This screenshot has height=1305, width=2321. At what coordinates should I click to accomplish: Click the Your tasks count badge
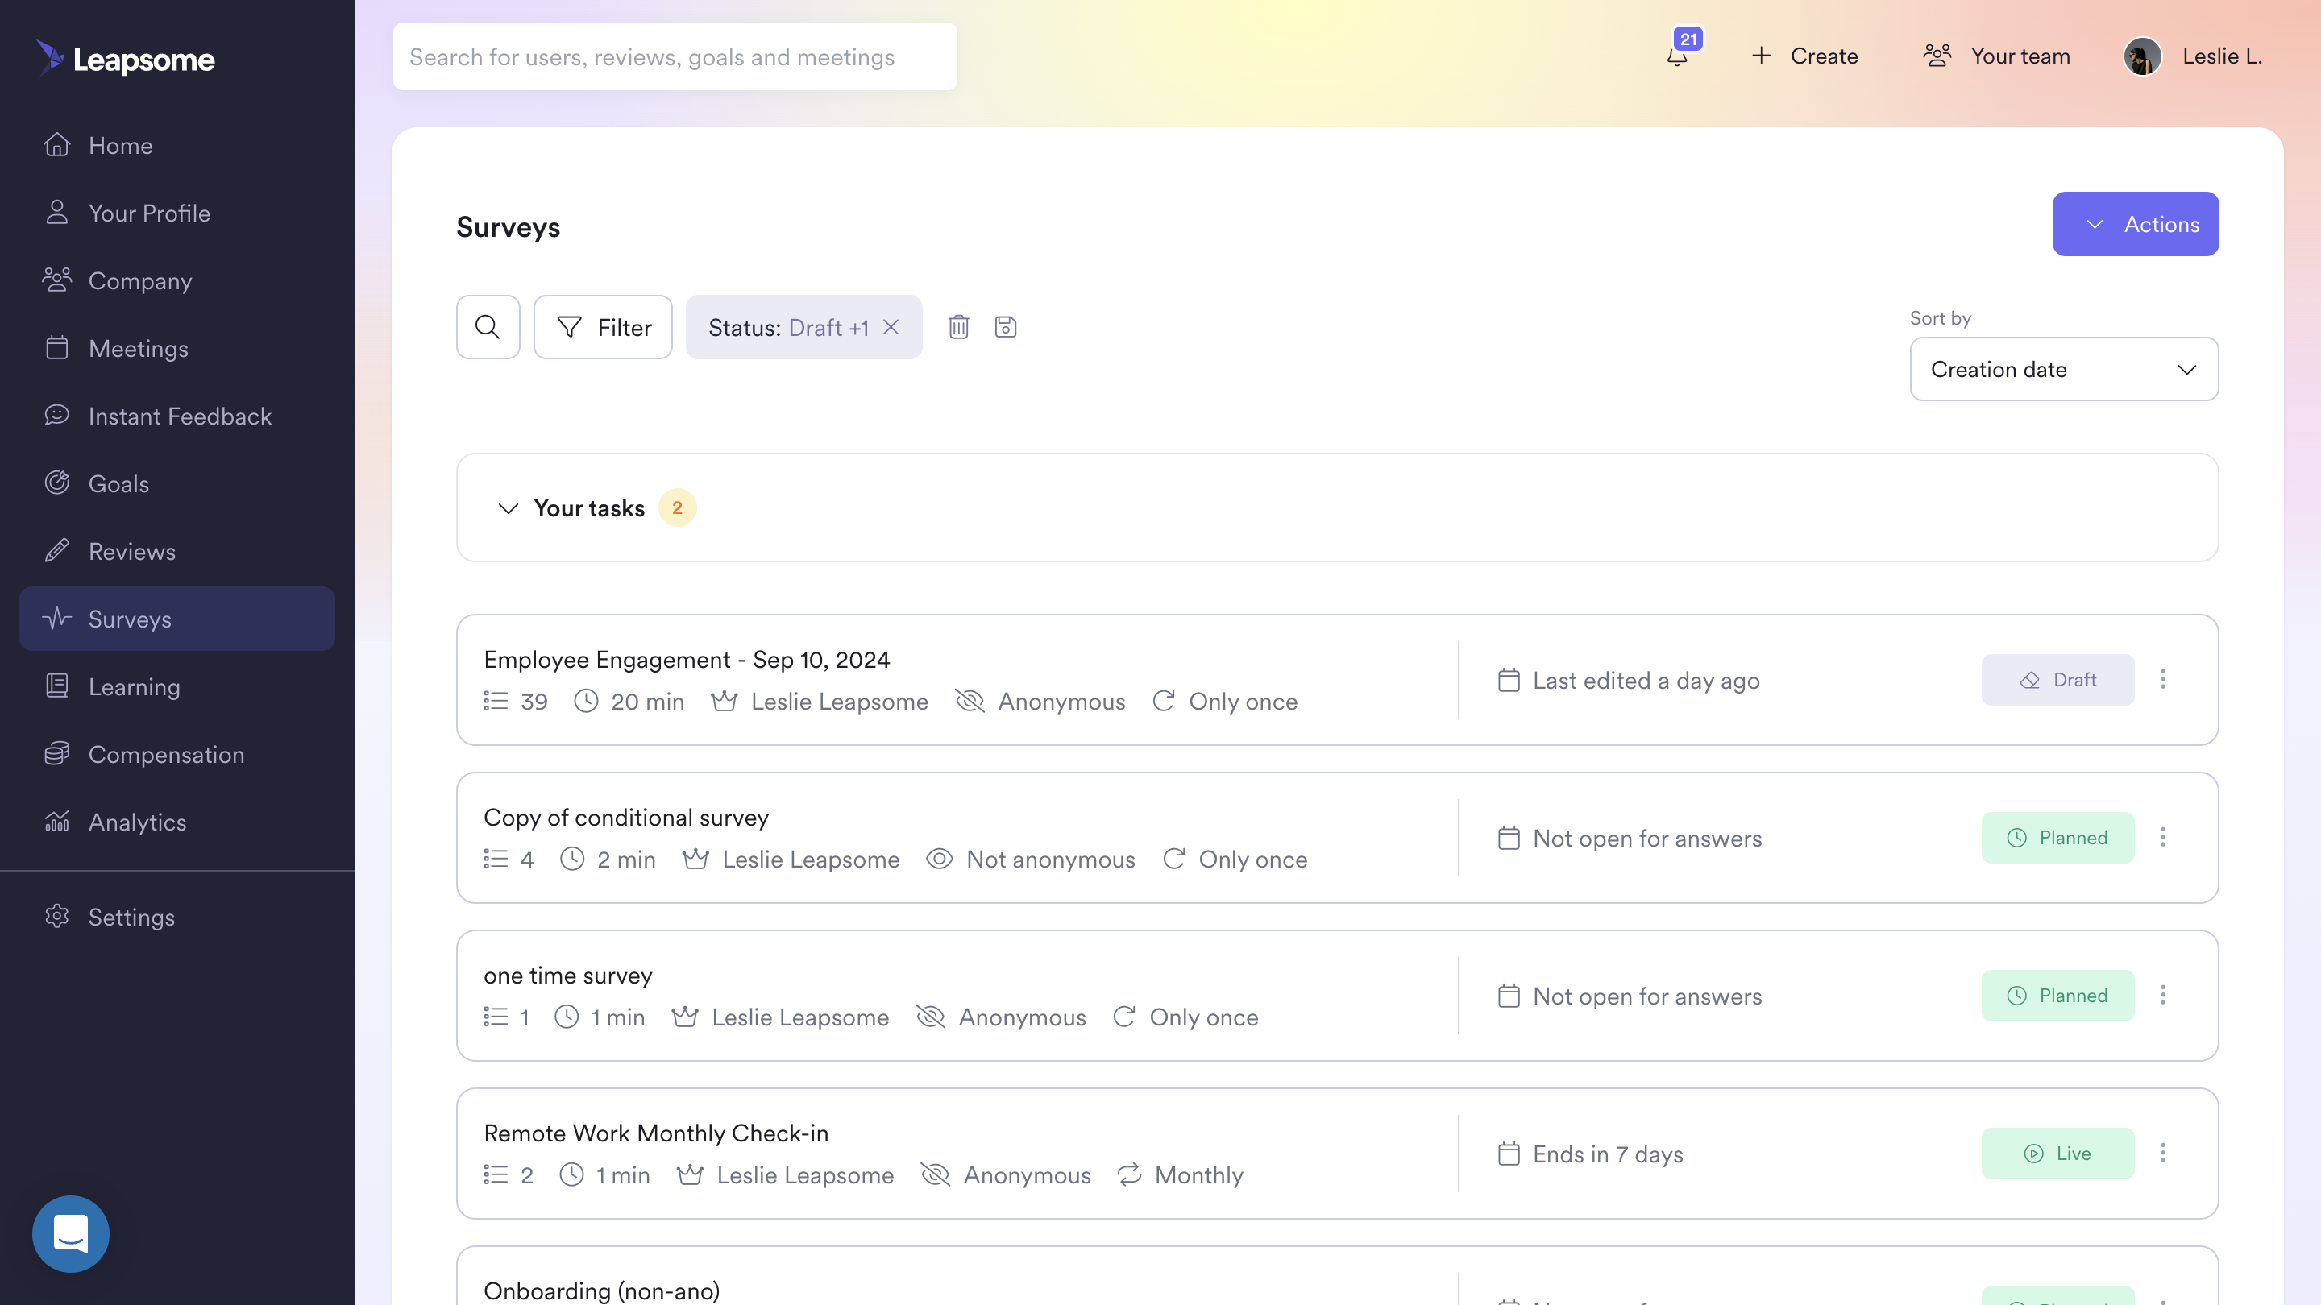click(x=678, y=508)
